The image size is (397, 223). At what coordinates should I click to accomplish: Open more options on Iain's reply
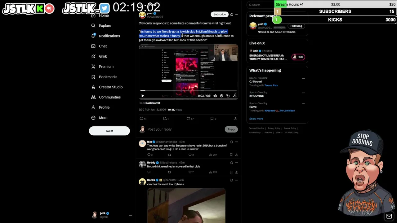tap(236, 142)
